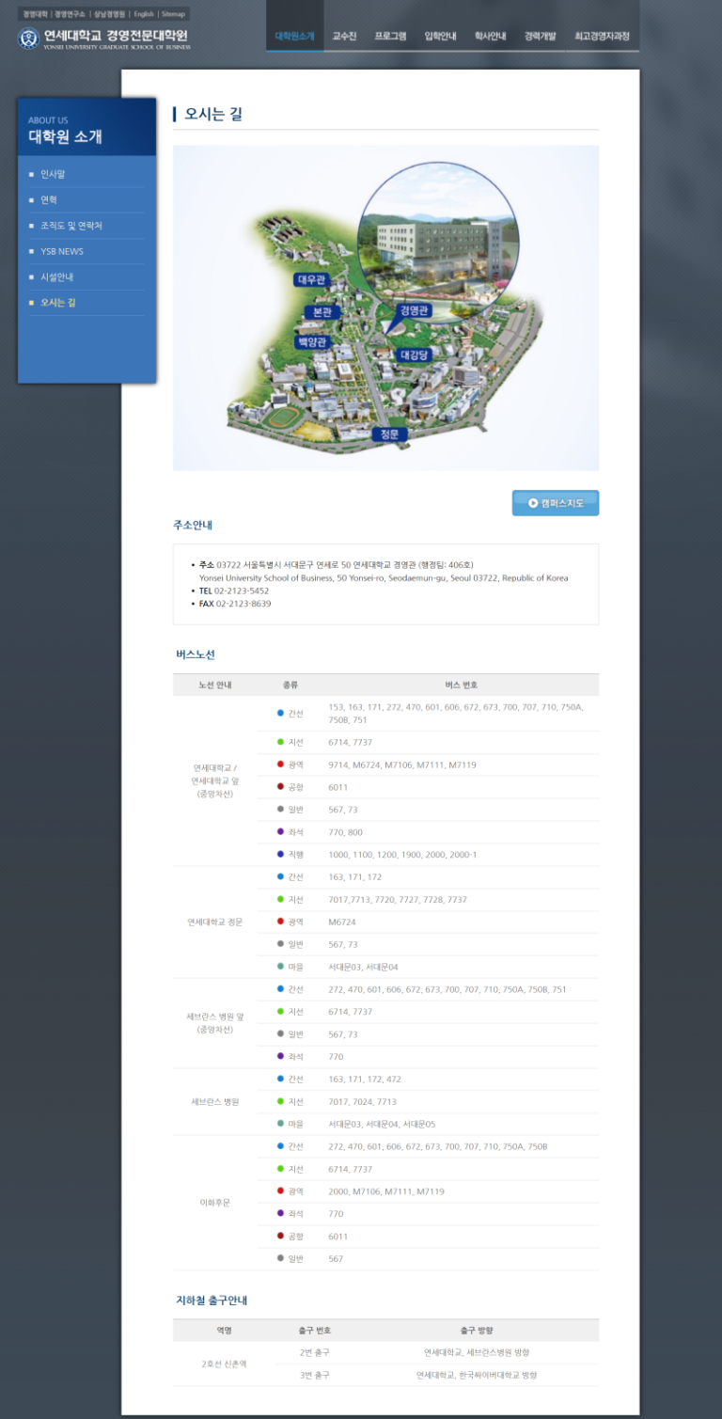Viewport: 722px width, 1419px height.
Task: Select the 백양관 map marker
Action: [312, 342]
